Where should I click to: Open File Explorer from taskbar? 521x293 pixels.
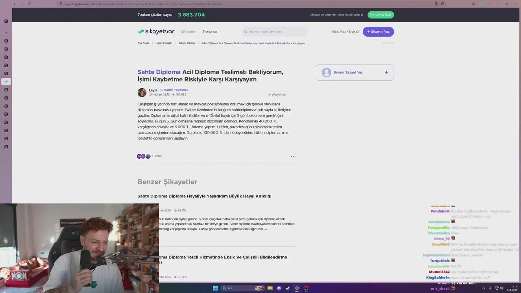click(x=270, y=288)
